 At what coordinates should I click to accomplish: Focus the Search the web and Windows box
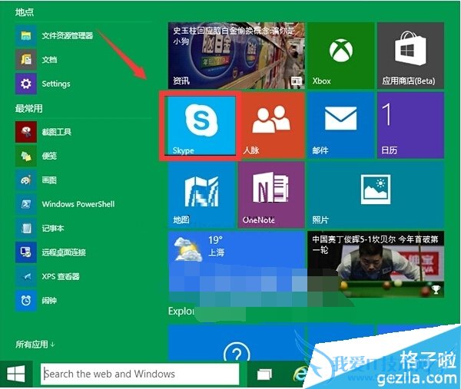coord(140,374)
